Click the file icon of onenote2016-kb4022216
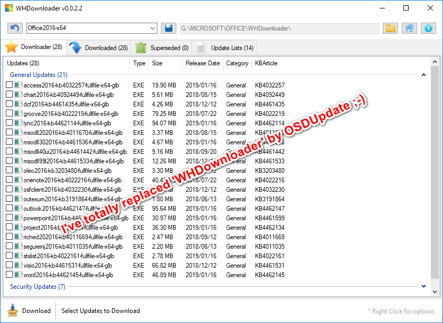 coord(18,180)
